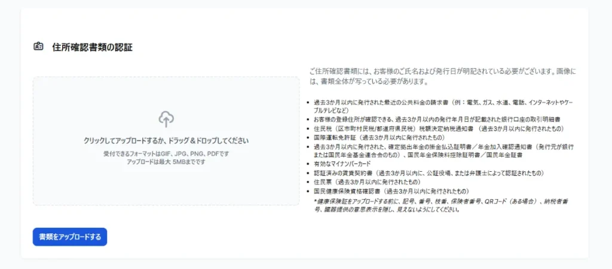The image size is (612, 269).
Task: Click the ご住所確認書類には intro paragraph
Action: pyautogui.click(x=442, y=77)
